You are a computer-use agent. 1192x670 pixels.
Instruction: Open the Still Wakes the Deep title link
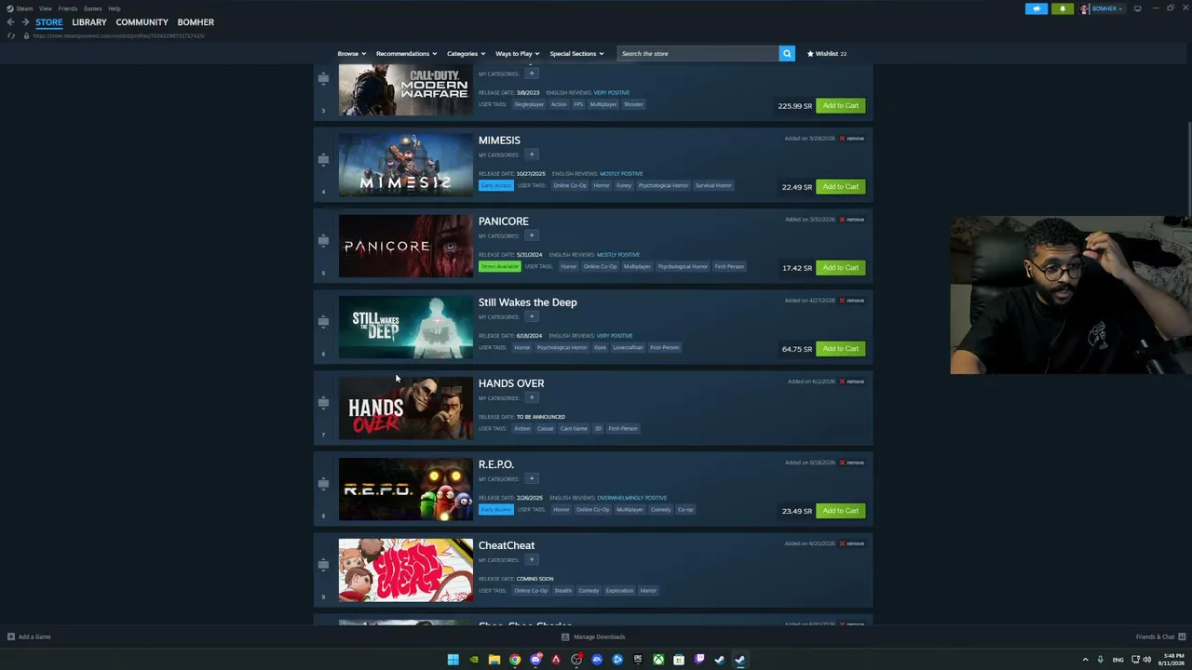click(527, 302)
